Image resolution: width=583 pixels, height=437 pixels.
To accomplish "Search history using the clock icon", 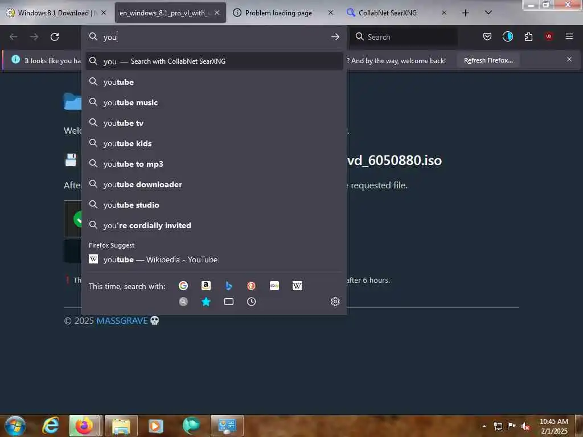I will (251, 302).
